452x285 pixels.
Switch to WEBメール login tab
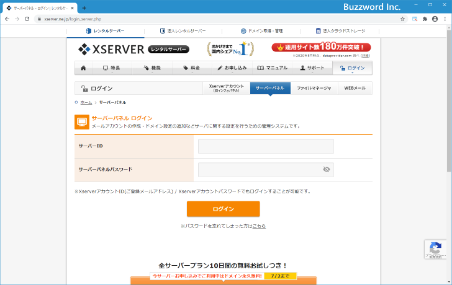click(x=355, y=88)
